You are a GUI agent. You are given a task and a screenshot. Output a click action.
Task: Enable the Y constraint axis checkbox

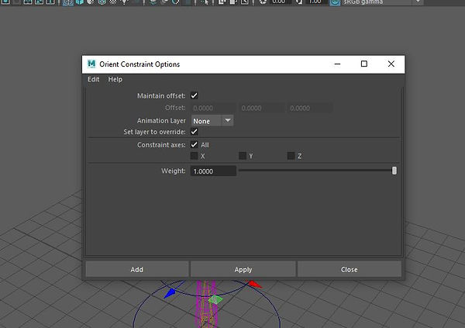(243, 156)
